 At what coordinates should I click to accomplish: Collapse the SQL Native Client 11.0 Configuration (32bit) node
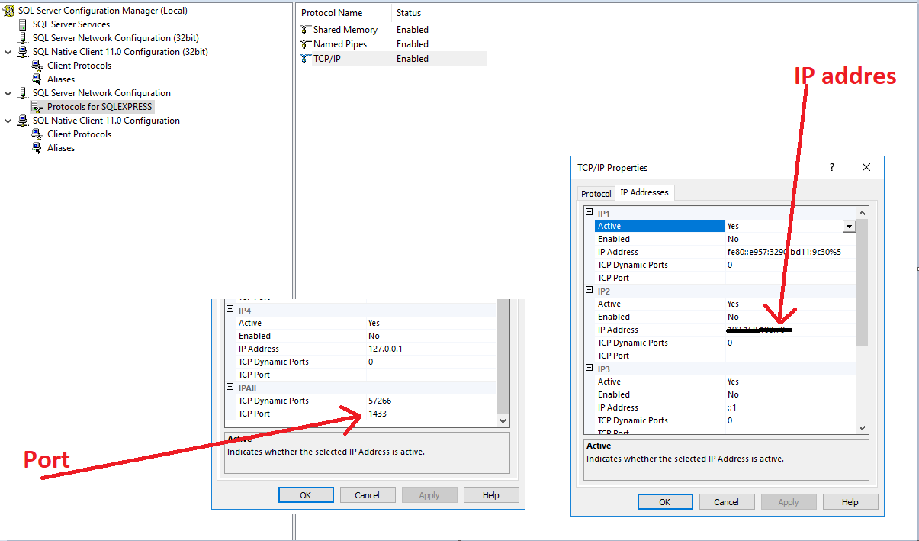point(8,52)
